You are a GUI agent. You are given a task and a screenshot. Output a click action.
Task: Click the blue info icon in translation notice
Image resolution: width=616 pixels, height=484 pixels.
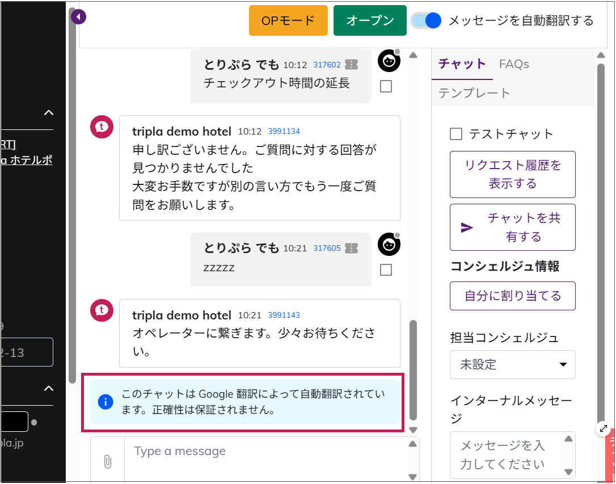(106, 402)
